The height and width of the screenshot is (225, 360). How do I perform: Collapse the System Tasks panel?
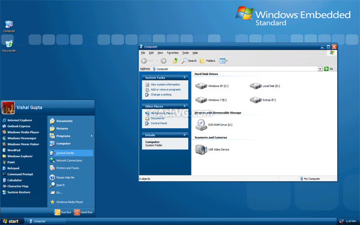tap(184, 77)
